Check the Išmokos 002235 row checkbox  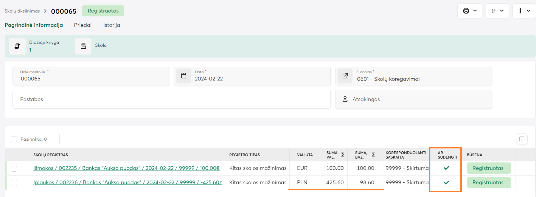coord(14,169)
